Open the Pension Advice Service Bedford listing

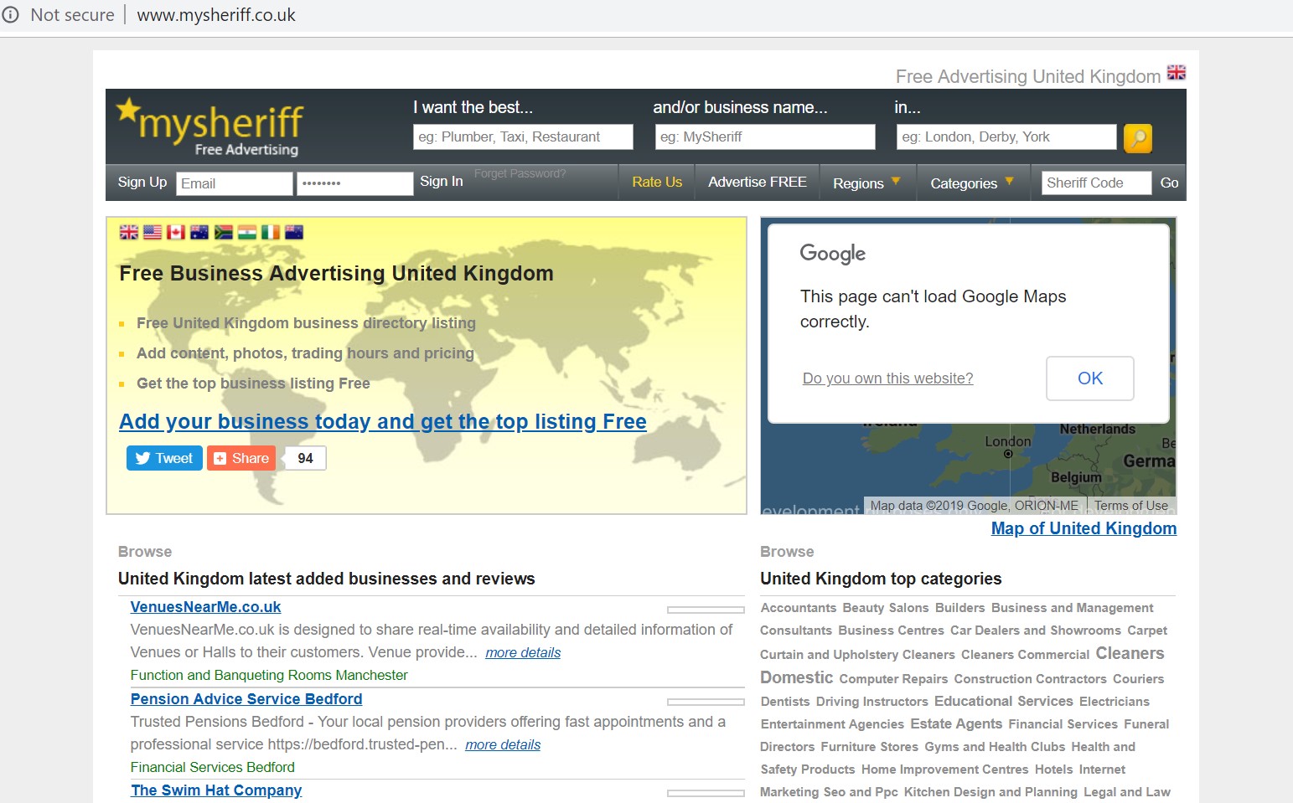click(x=246, y=699)
